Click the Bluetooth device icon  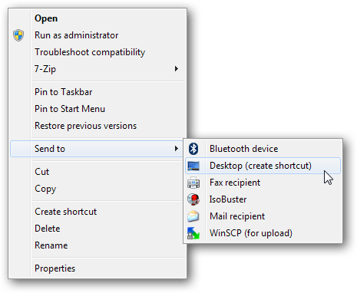click(193, 149)
